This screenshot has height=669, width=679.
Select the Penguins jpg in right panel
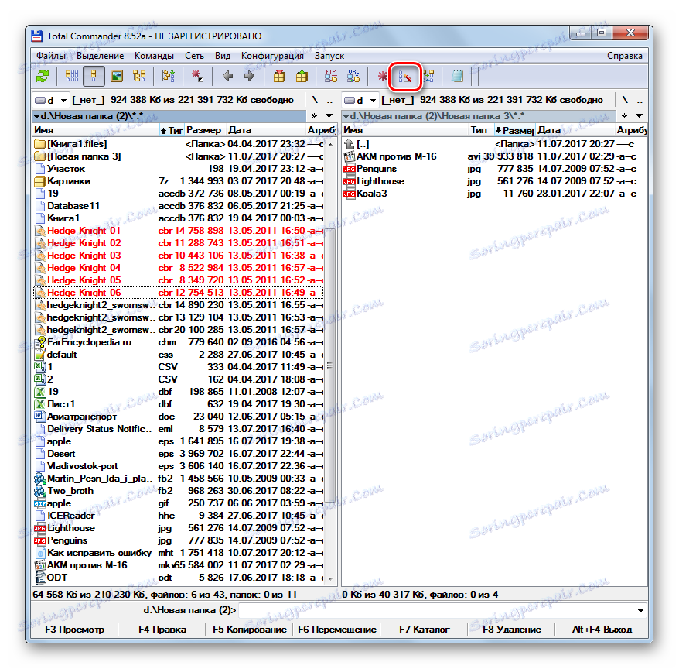tap(490, 169)
